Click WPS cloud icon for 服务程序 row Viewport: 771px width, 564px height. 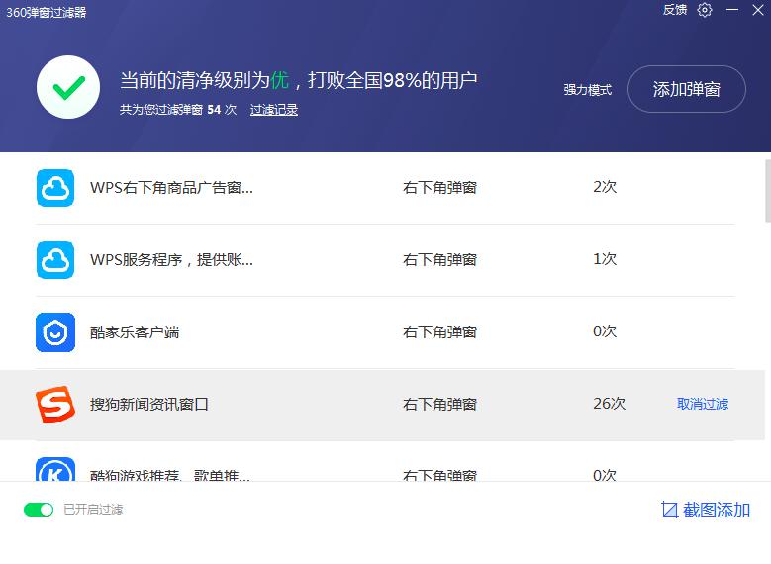pyautogui.click(x=55, y=260)
